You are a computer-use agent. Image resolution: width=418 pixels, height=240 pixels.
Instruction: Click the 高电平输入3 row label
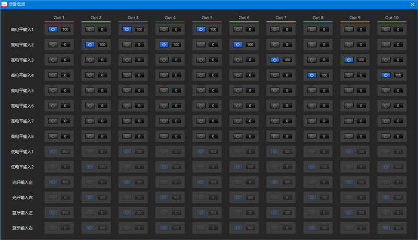point(22,60)
